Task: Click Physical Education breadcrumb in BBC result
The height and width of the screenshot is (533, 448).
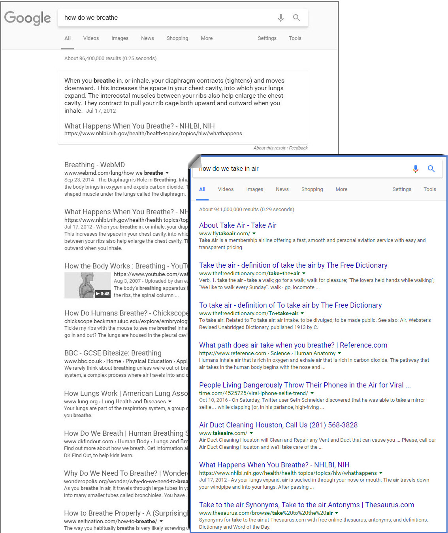Action: [x=149, y=361]
